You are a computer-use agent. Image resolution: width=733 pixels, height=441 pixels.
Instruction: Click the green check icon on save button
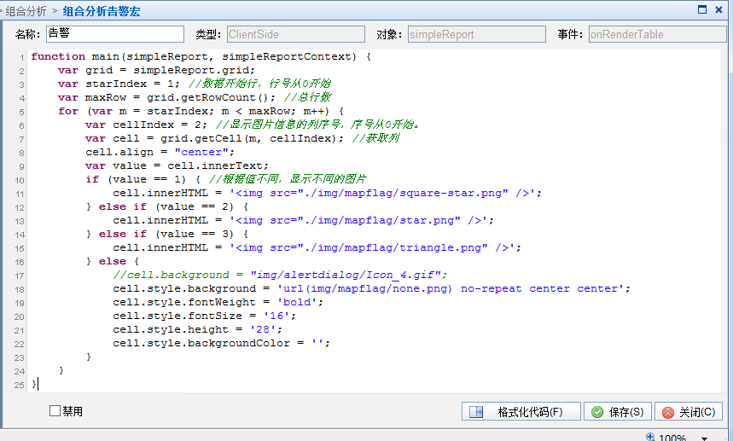tap(597, 412)
